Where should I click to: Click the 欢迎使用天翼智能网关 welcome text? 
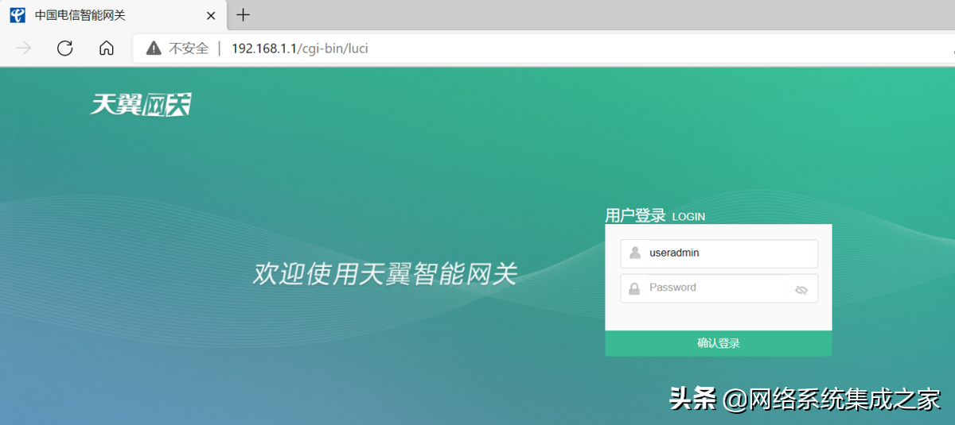[x=385, y=274]
